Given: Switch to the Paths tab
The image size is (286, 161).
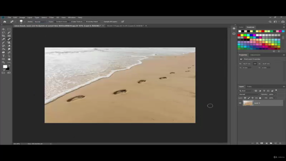Looking at the screenshot, I should point(249,87).
